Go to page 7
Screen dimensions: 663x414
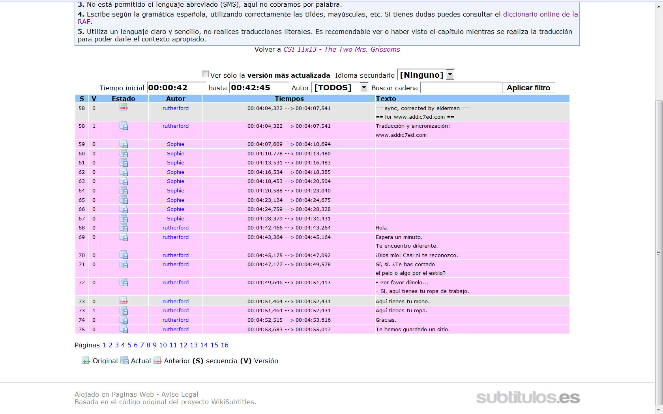(142, 345)
